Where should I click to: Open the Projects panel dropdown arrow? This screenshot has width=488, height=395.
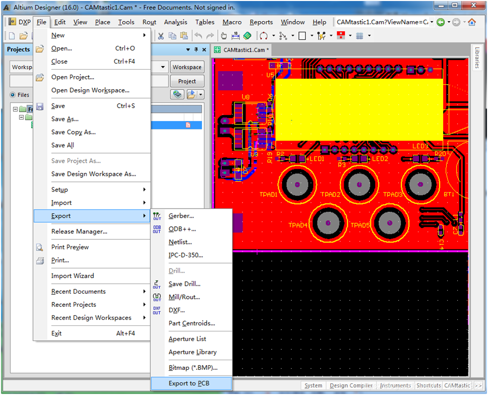[188, 49]
